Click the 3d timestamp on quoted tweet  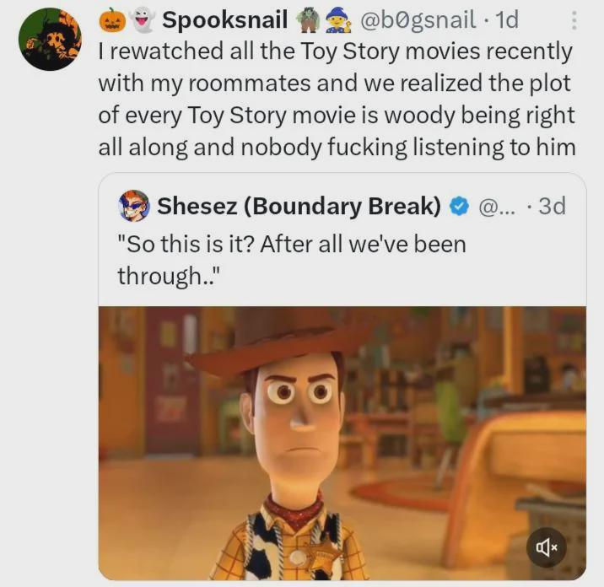tap(551, 206)
